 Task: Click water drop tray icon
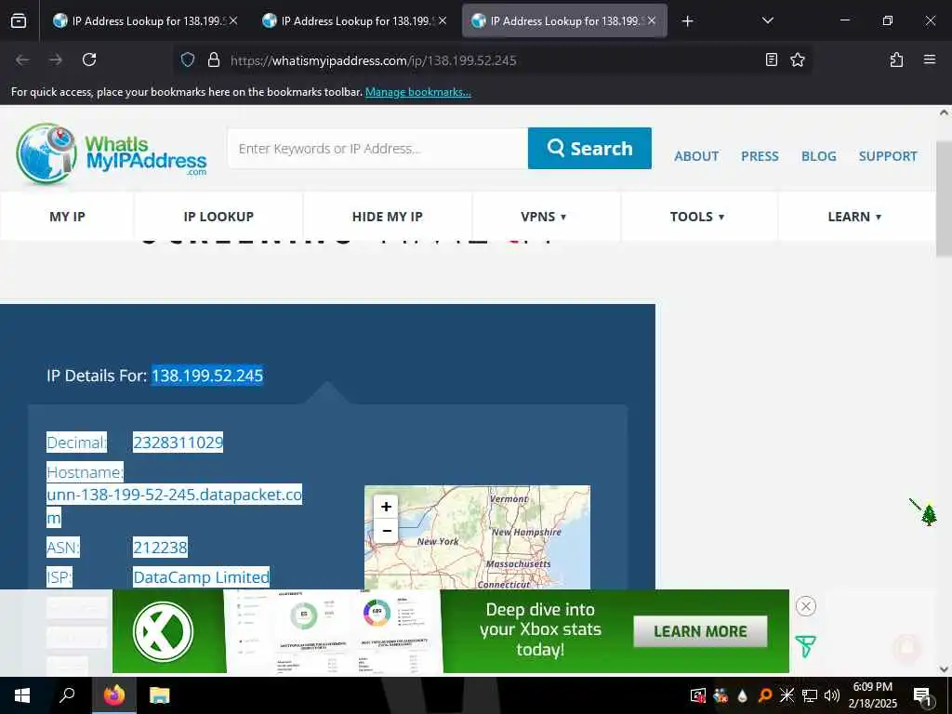pos(742,695)
